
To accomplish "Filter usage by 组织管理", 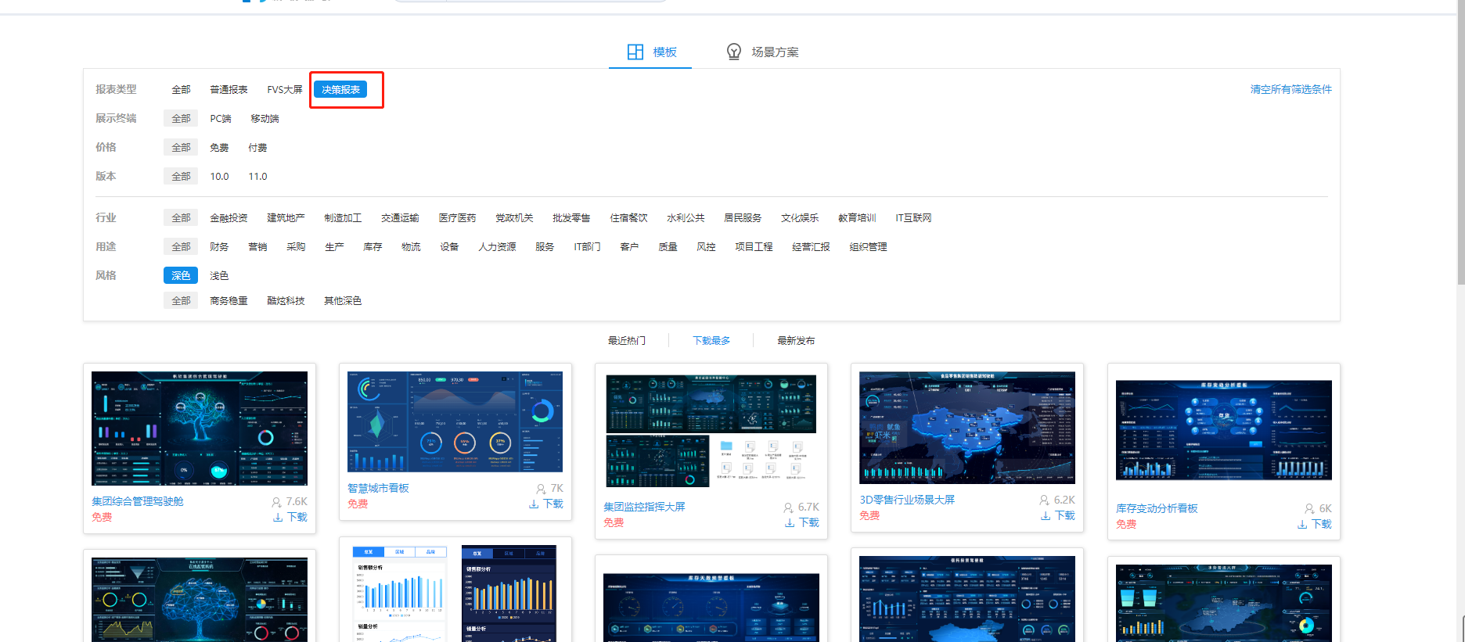I will click(868, 246).
